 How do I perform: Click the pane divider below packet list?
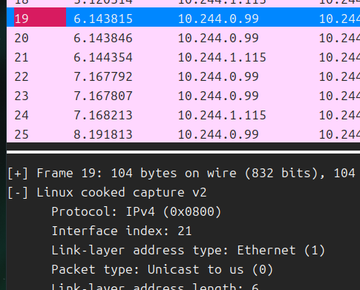(183, 152)
